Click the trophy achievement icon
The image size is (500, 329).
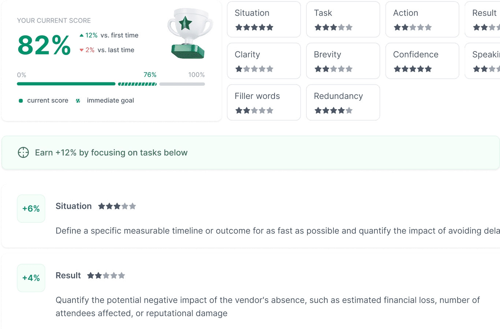pyautogui.click(x=190, y=33)
